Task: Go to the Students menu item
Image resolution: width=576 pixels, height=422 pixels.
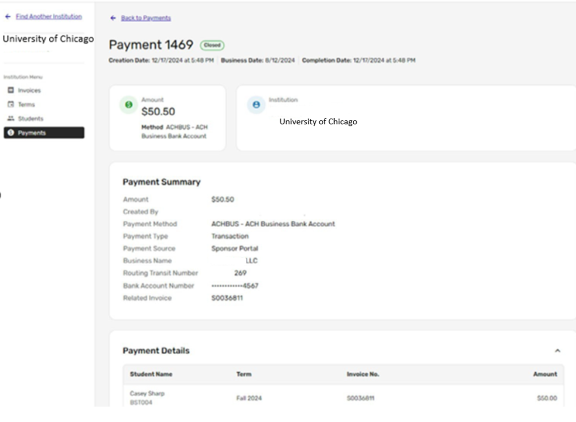Action: click(30, 118)
